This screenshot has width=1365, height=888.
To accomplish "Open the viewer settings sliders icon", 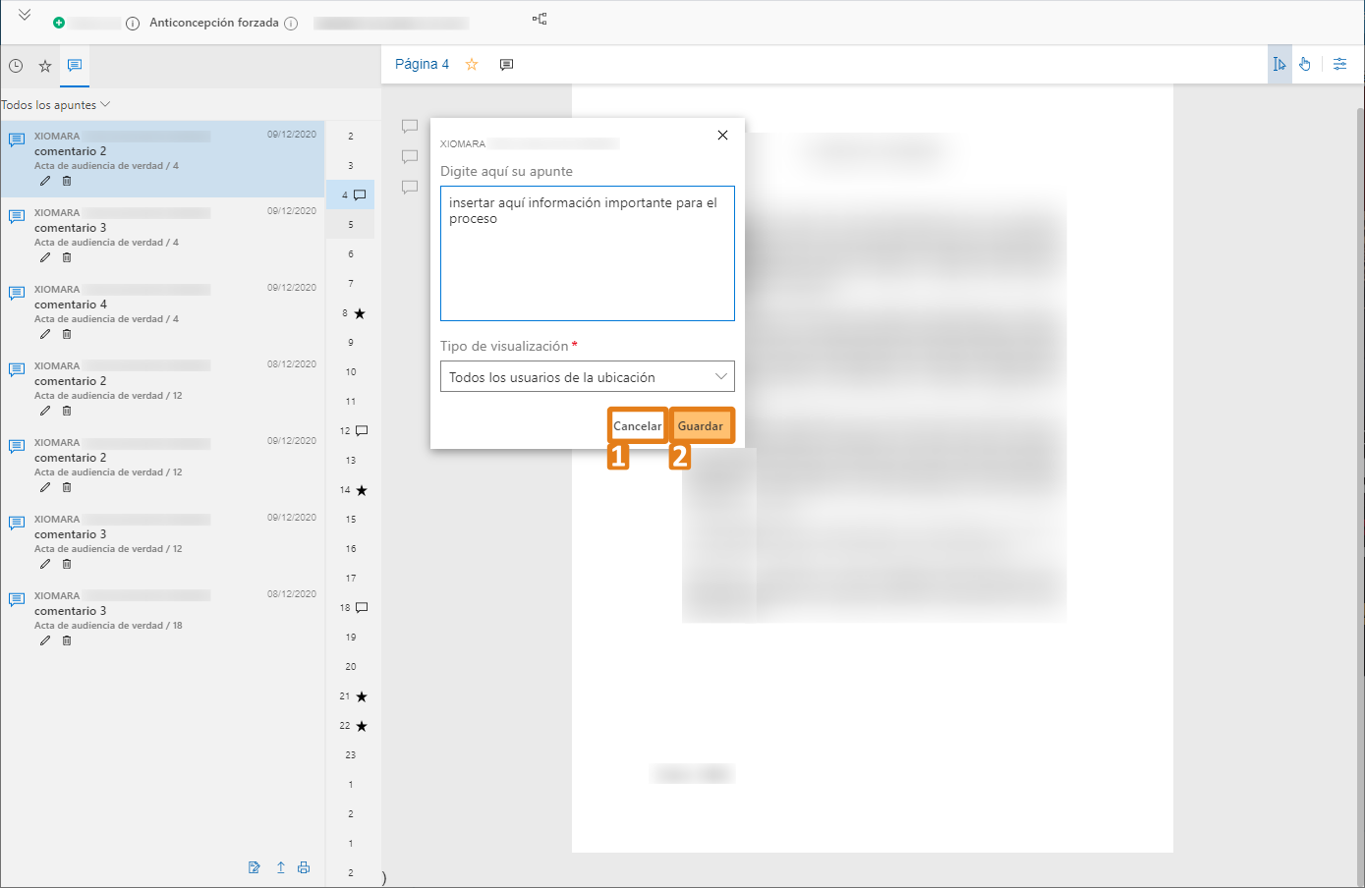I will click(1339, 64).
